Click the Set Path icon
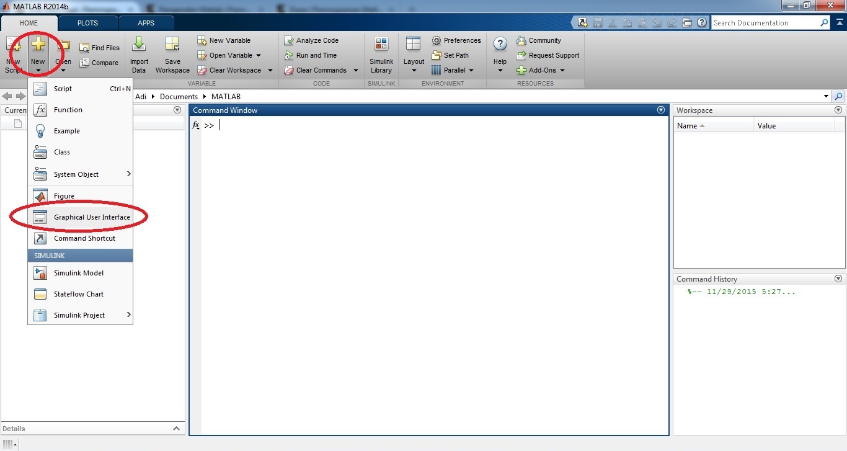 pos(437,55)
